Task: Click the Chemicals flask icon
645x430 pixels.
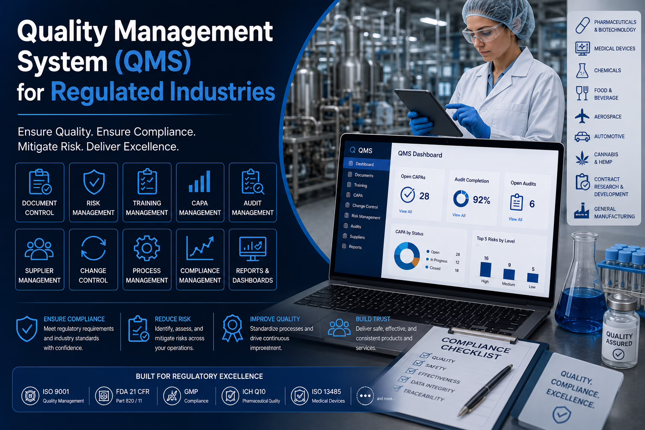Action: point(582,71)
